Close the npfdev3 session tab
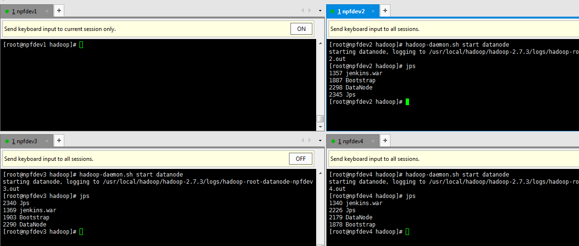 click(x=47, y=141)
